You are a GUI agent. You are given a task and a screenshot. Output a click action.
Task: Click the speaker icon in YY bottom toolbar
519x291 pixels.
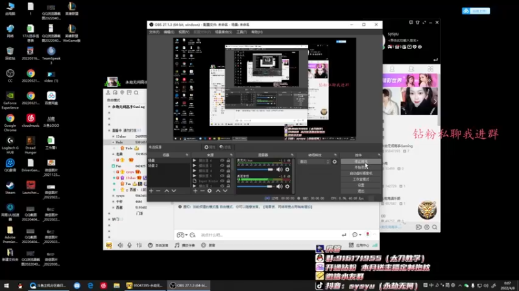point(120,245)
